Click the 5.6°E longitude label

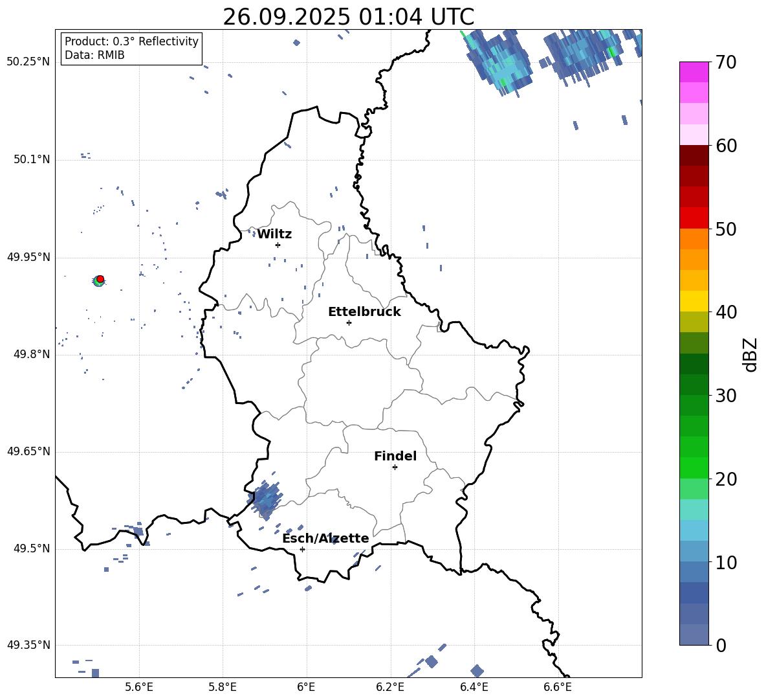(139, 687)
